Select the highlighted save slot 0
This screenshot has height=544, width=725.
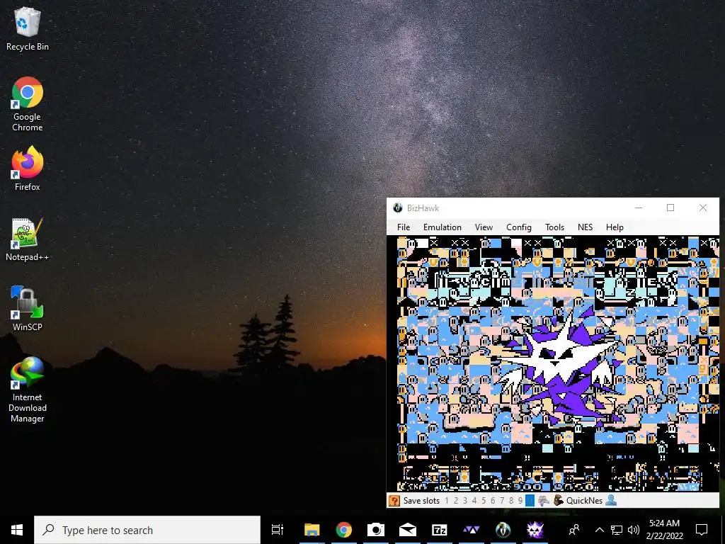(x=530, y=501)
